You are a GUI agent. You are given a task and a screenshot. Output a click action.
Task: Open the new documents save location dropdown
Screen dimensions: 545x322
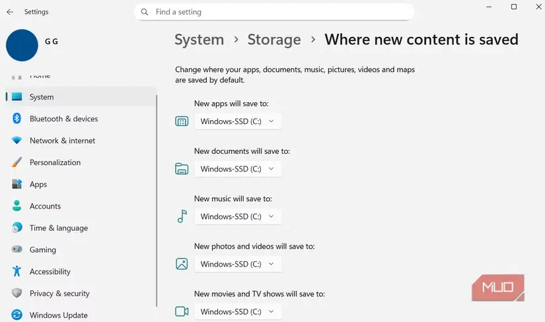pos(238,169)
